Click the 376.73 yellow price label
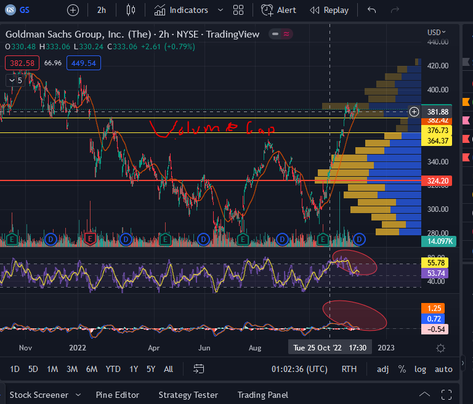This screenshot has height=404, width=473. pos(437,131)
